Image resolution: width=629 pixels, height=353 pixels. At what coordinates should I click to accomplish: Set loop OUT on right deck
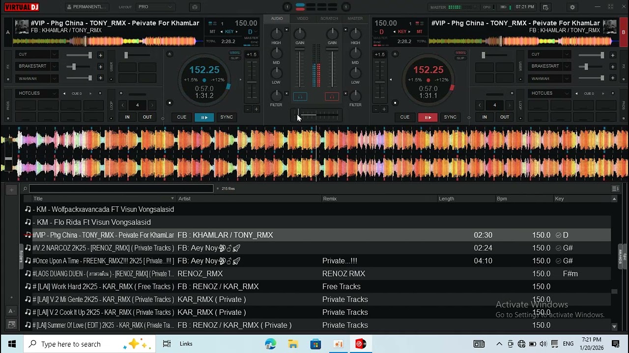coord(505,117)
